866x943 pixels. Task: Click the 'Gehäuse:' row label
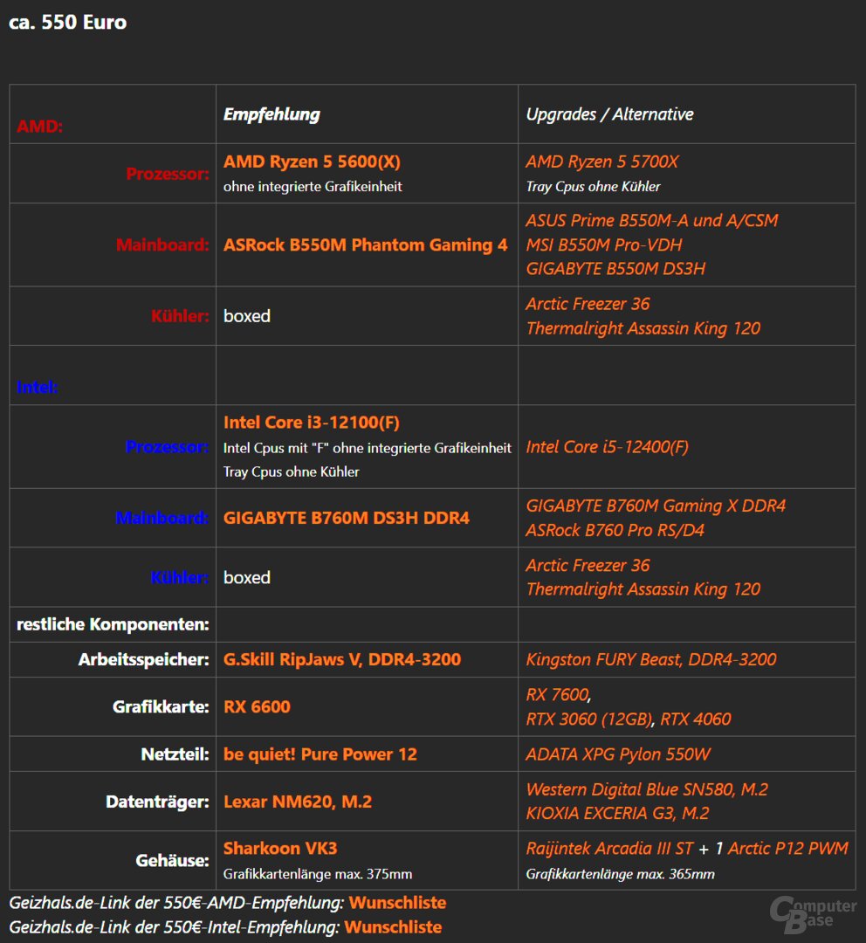172,861
